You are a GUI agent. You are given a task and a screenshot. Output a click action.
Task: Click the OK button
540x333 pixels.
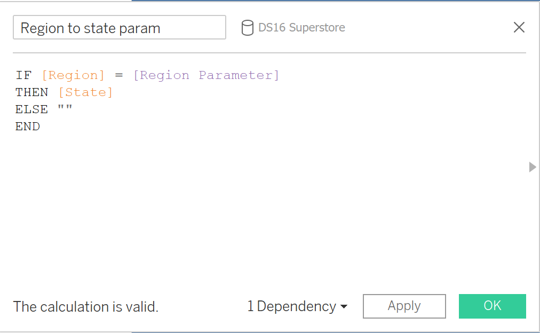click(492, 306)
